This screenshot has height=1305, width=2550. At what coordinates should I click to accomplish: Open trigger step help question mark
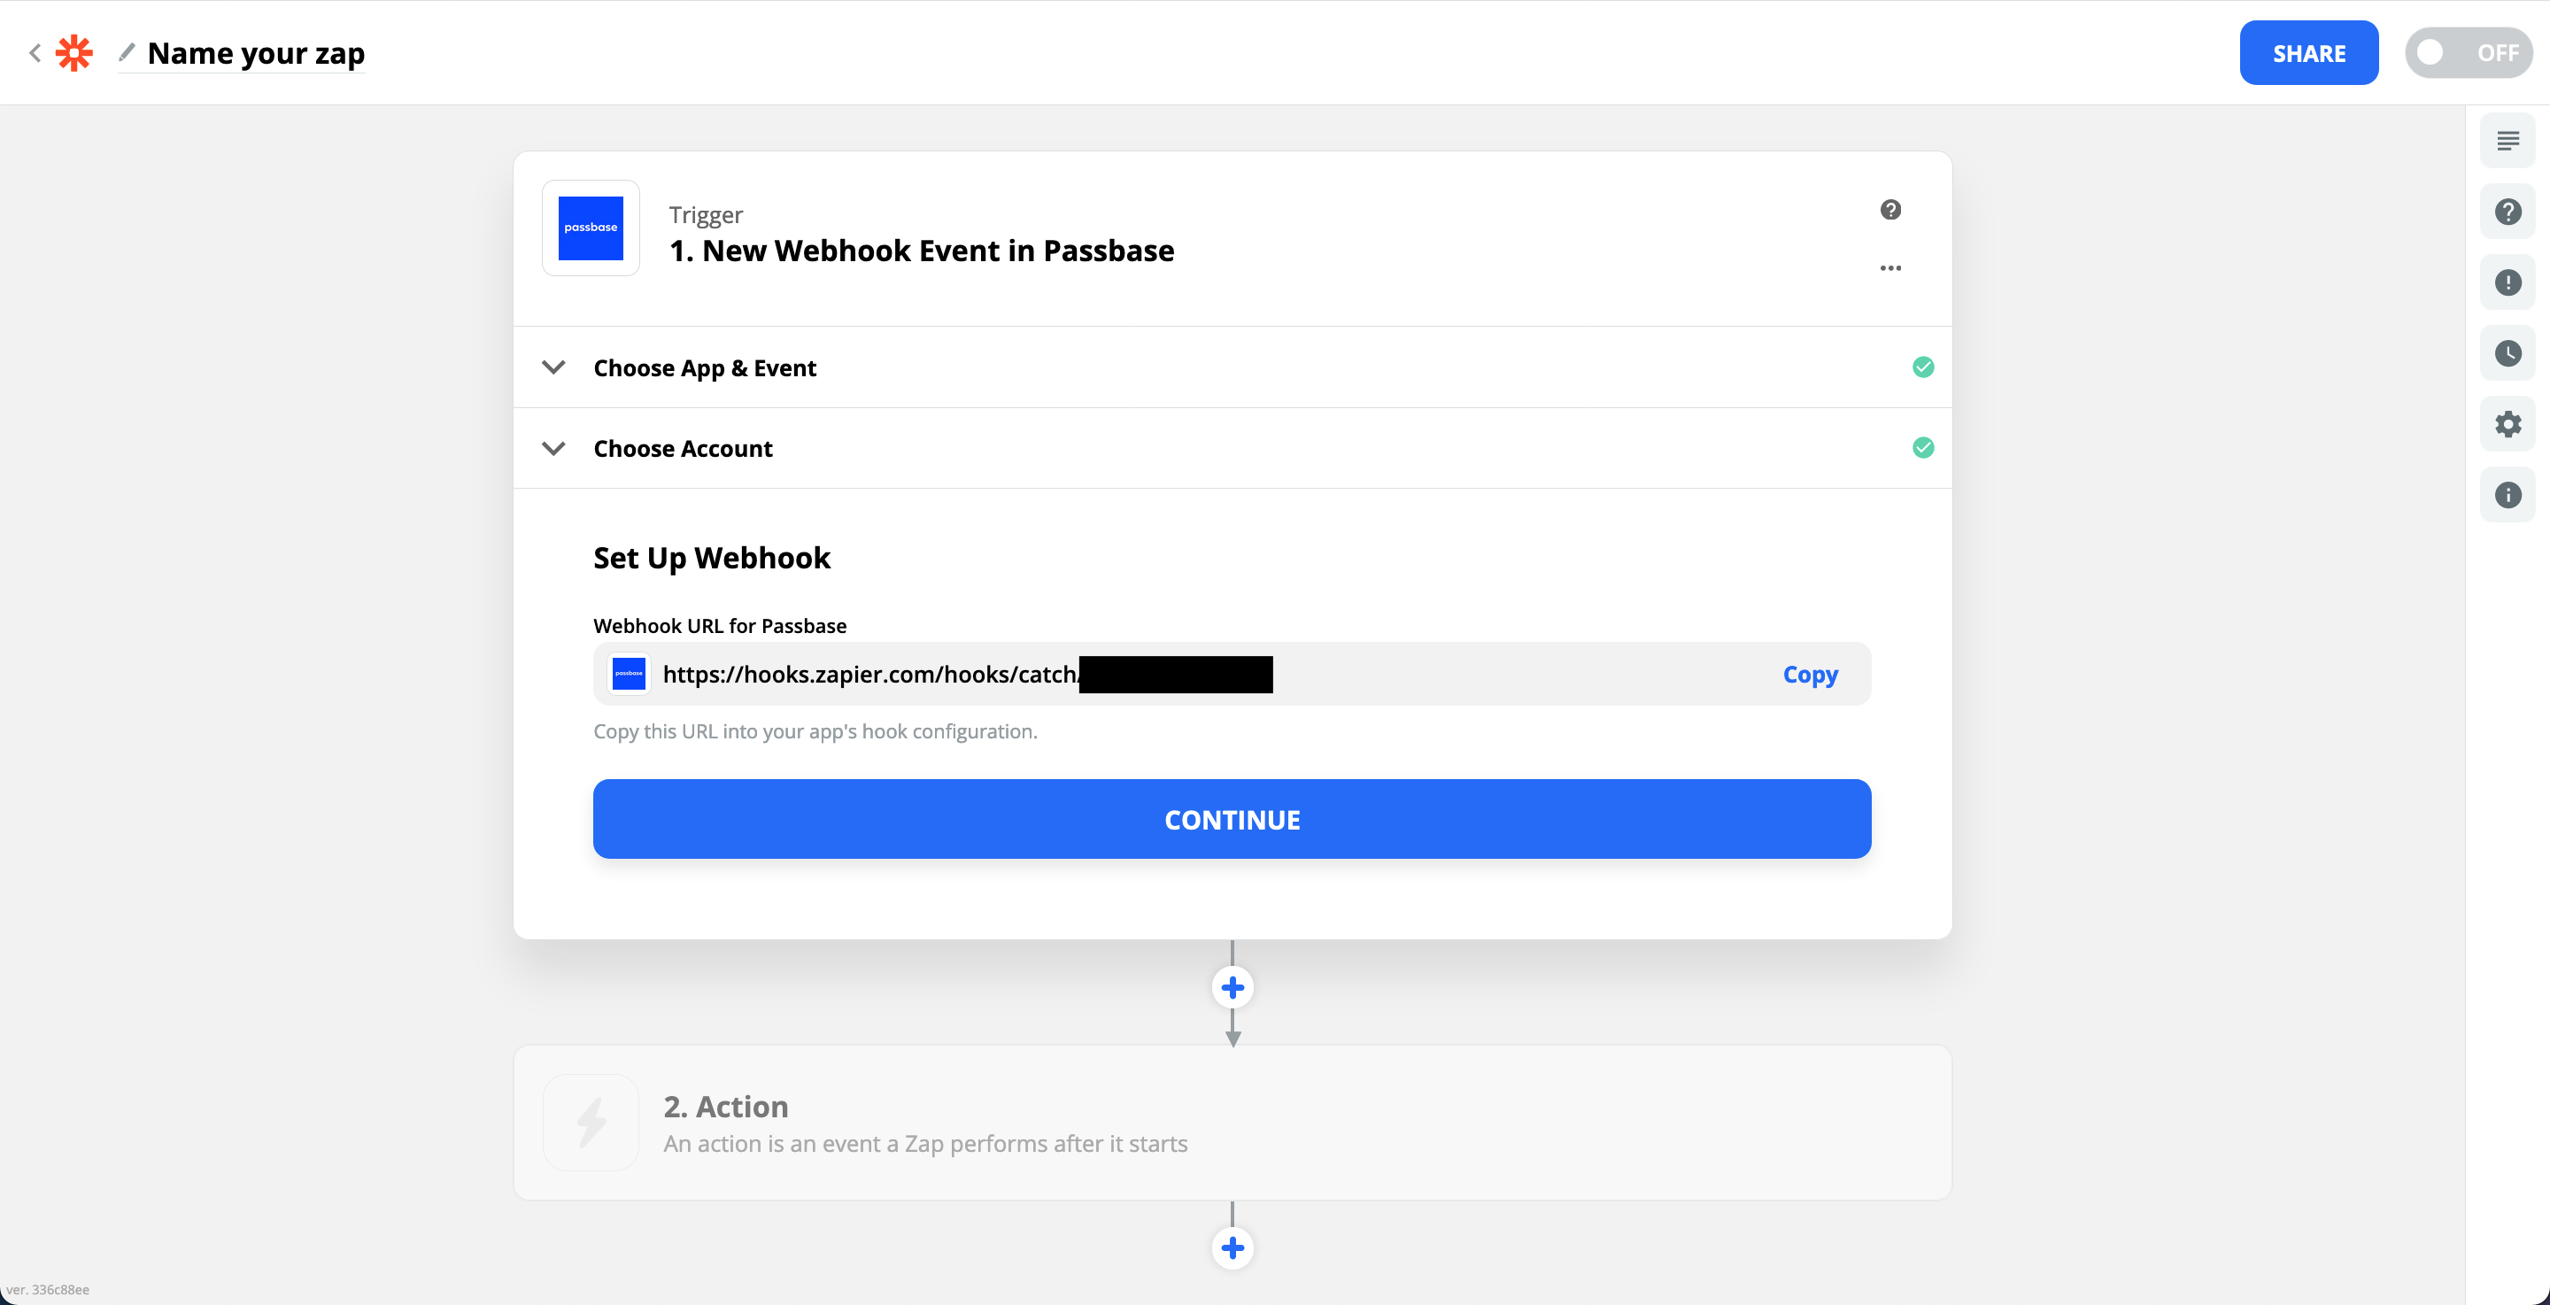pos(1889,209)
